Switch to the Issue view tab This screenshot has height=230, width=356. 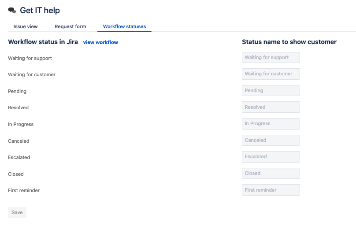pos(26,26)
